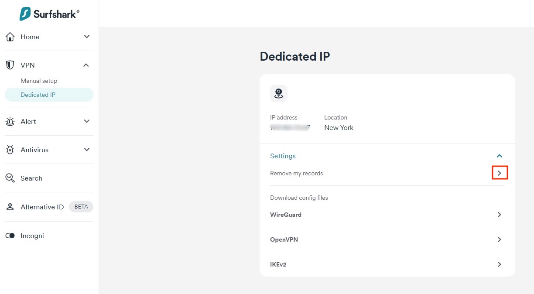Image resolution: width=534 pixels, height=294 pixels.
Task: Click the Surfshark logo
Action: point(49,14)
